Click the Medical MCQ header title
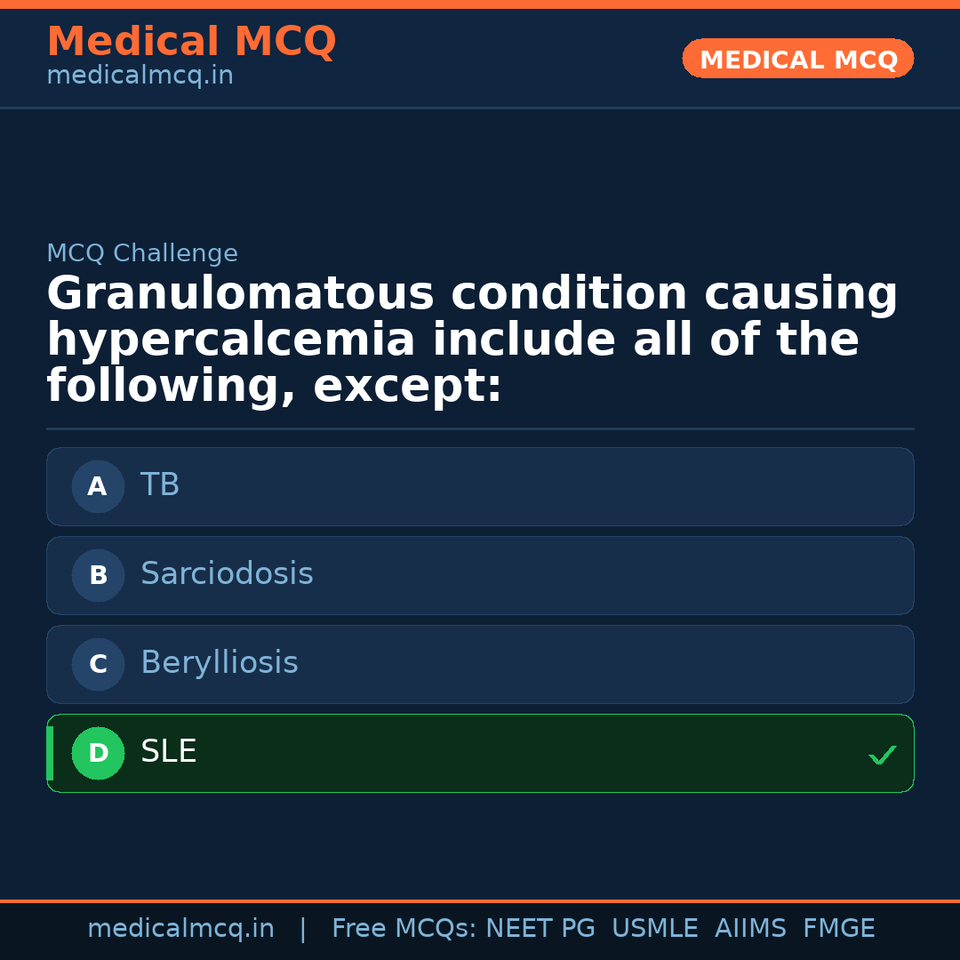Screen dimensions: 960x960 (x=191, y=42)
